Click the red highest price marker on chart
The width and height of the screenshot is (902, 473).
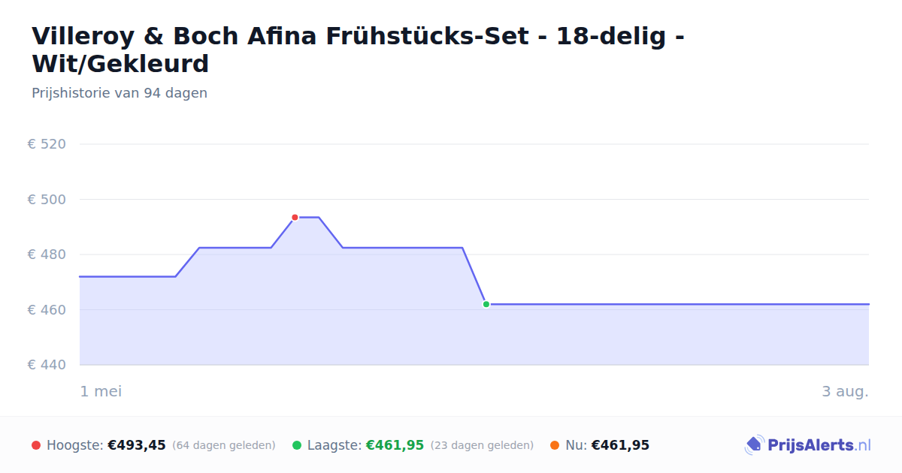295,217
